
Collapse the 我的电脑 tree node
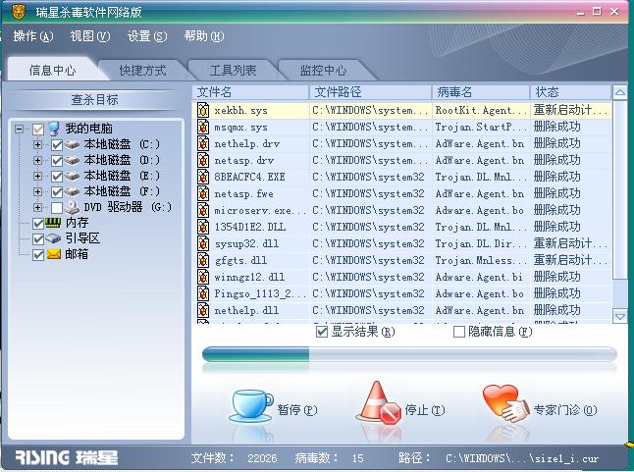(x=19, y=130)
